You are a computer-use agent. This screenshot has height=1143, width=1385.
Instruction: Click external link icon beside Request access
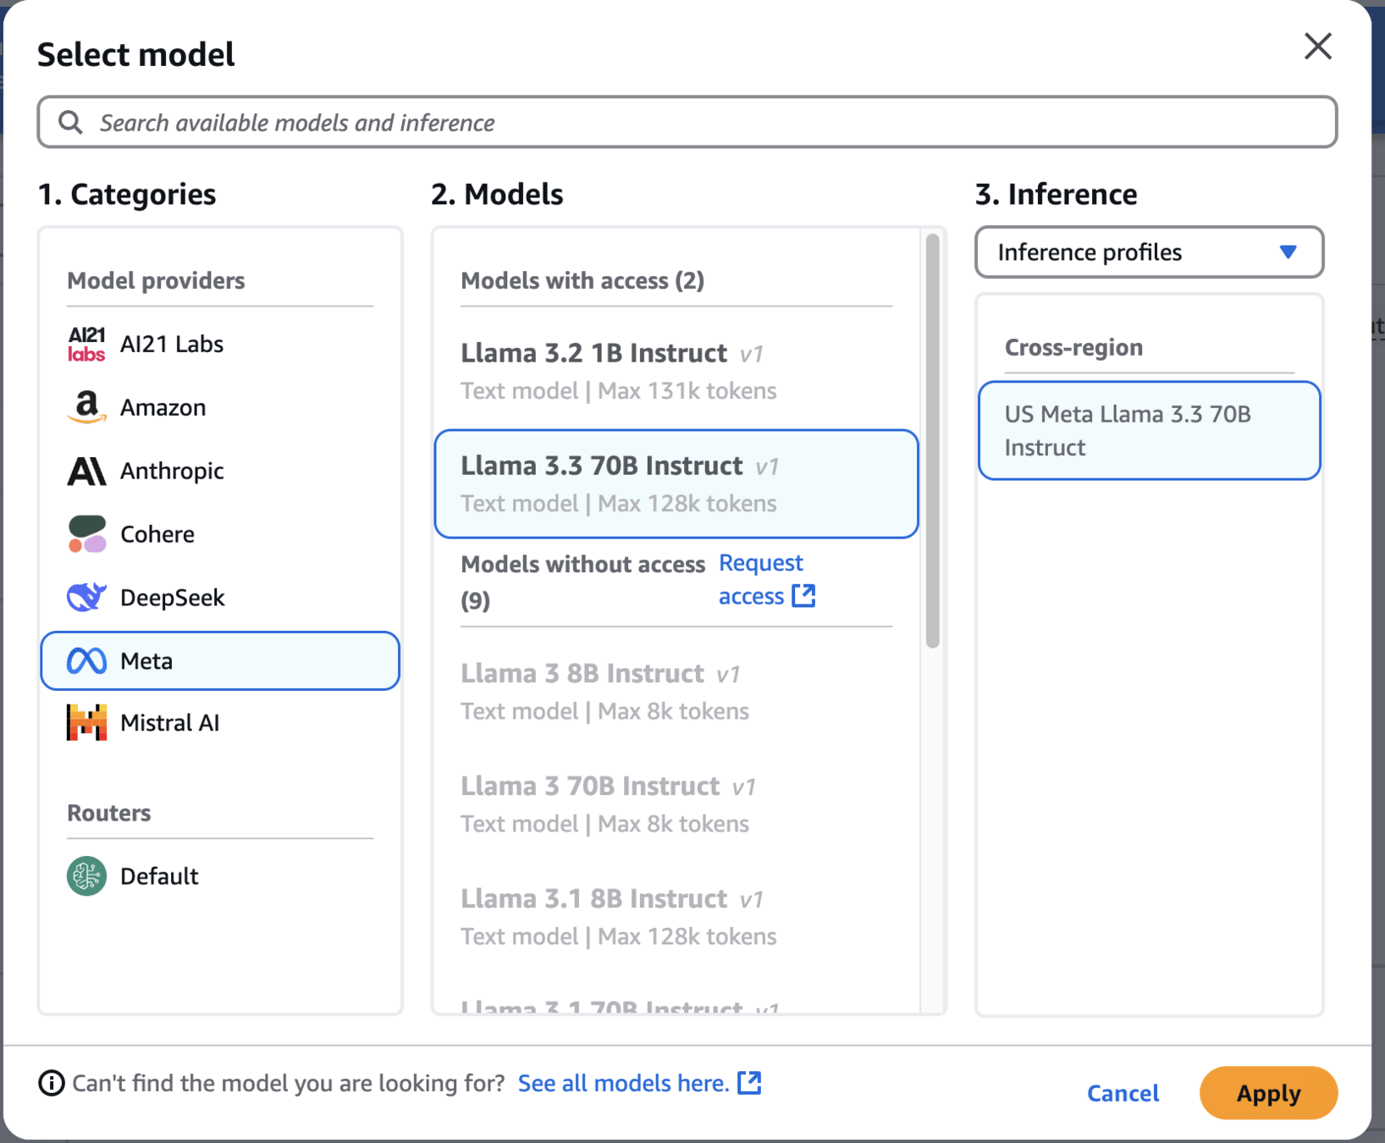coord(803,596)
